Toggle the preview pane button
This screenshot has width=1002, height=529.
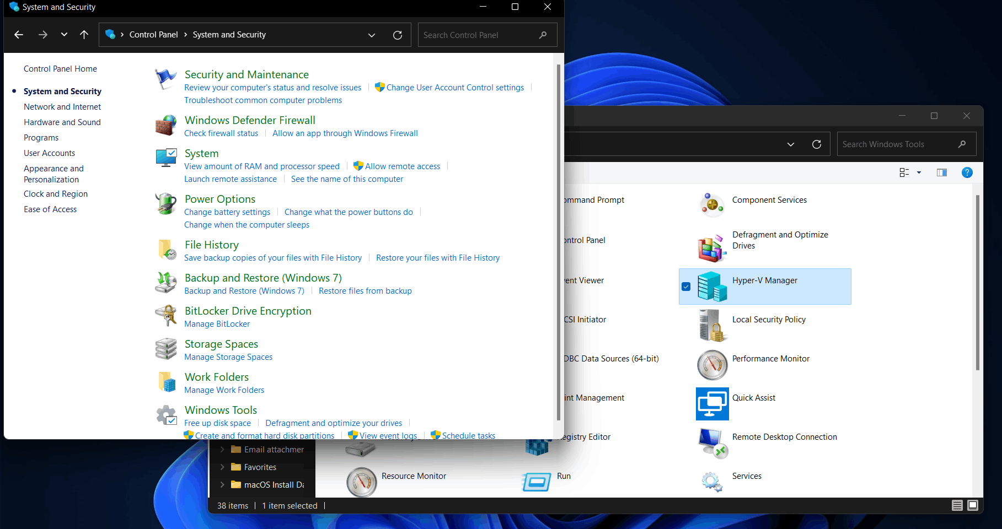941,172
